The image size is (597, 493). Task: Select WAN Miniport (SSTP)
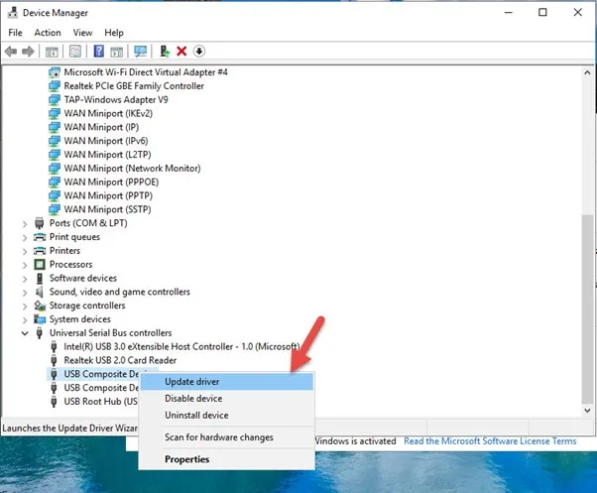(x=107, y=209)
